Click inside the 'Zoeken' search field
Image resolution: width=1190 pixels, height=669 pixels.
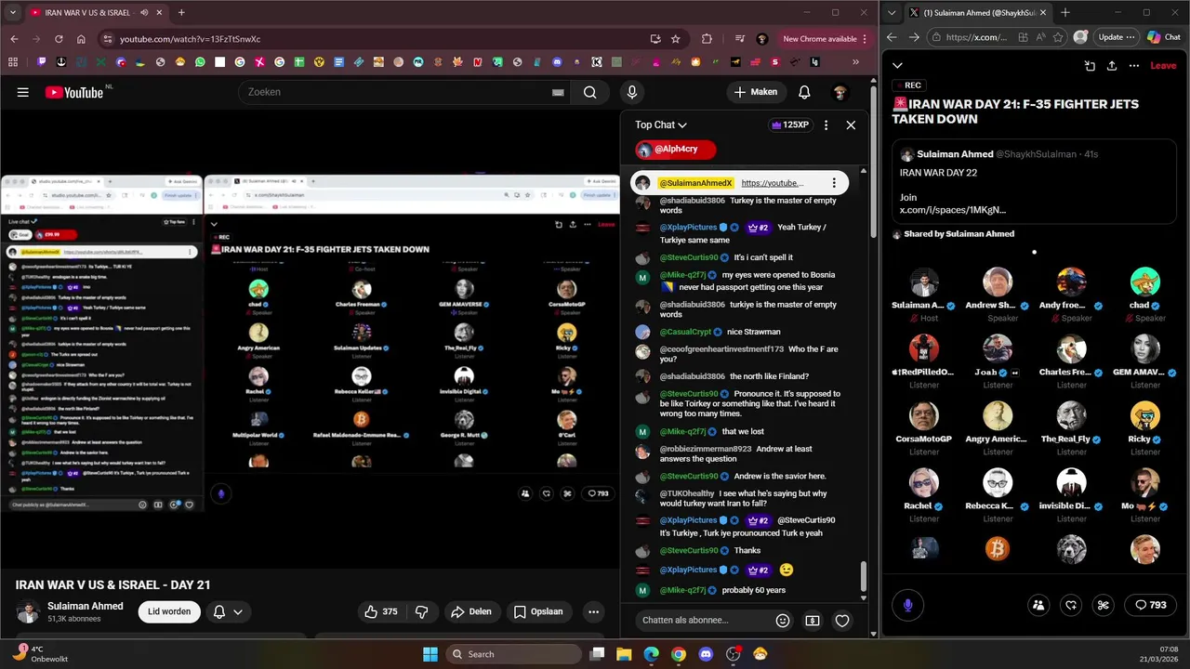(x=395, y=92)
